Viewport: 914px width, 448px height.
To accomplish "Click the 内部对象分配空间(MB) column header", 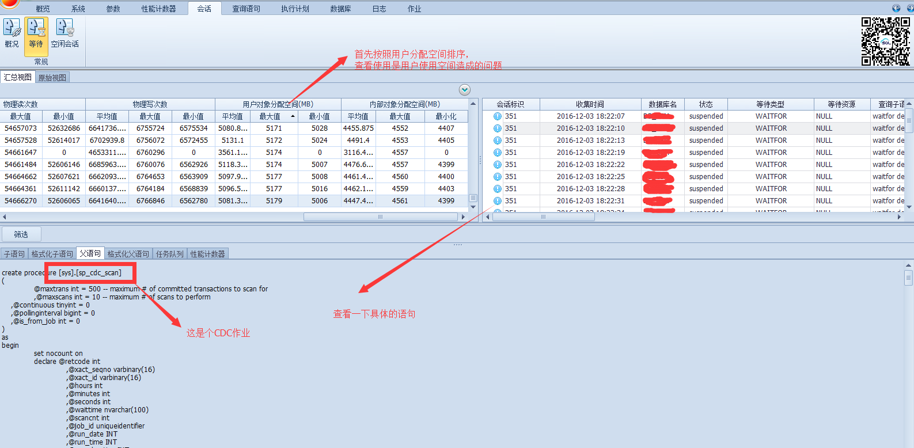I will click(405, 104).
